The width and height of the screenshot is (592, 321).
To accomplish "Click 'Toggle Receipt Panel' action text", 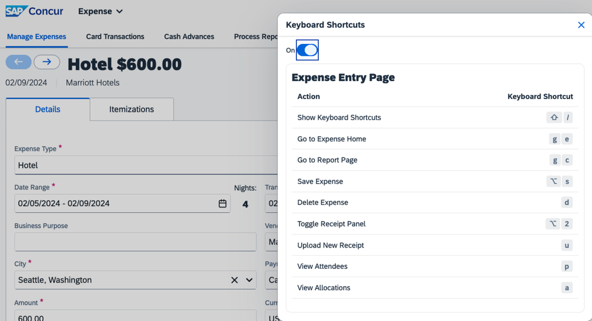I will click(x=331, y=224).
